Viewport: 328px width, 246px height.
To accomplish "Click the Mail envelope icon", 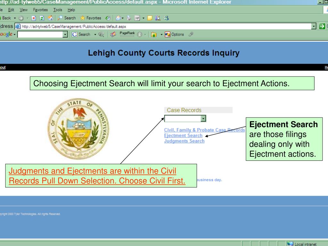I will (118, 18).
